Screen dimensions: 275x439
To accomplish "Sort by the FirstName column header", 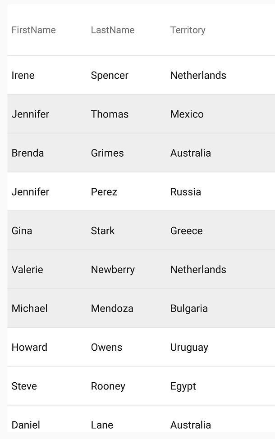I will coord(34,30).
